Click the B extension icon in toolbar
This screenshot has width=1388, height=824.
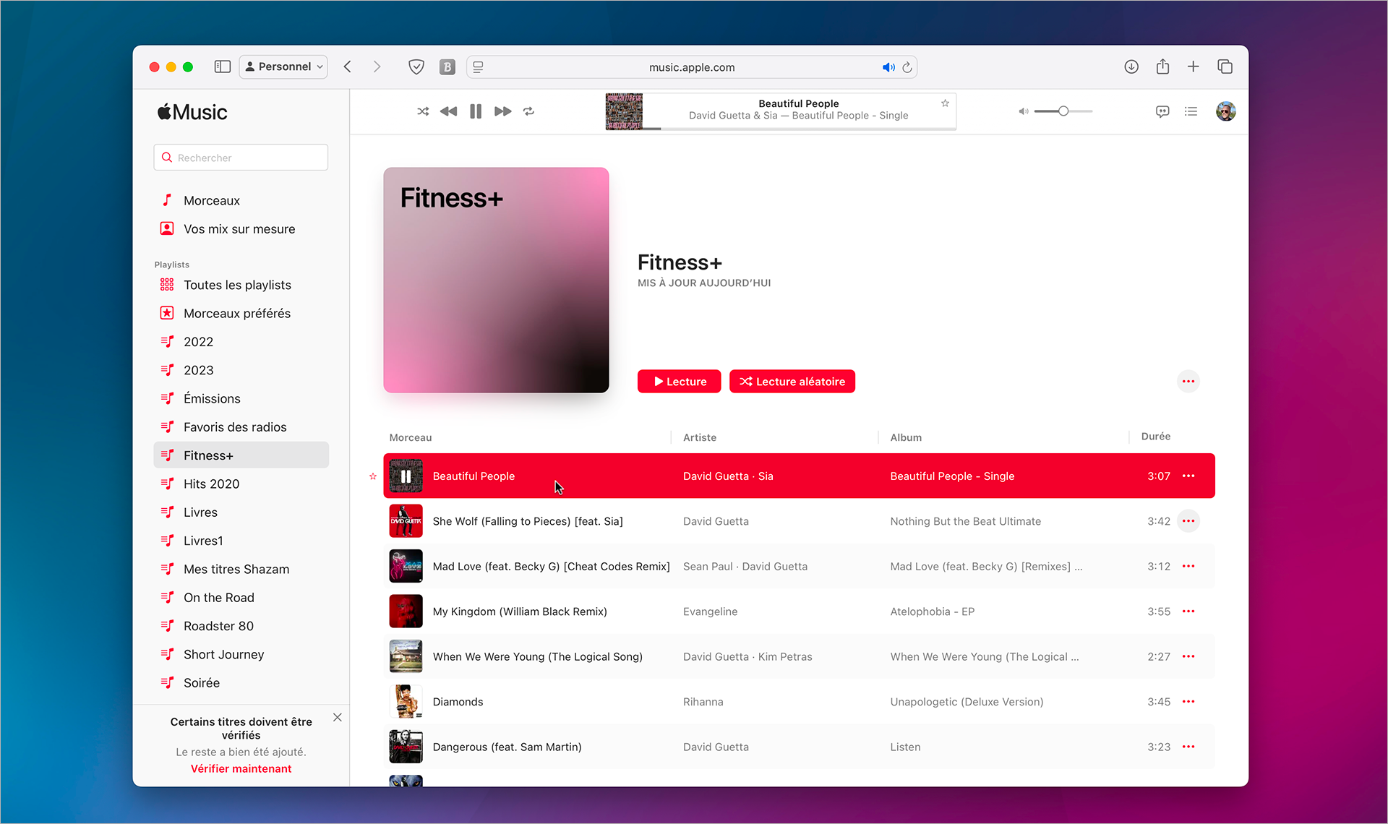click(447, 66)
